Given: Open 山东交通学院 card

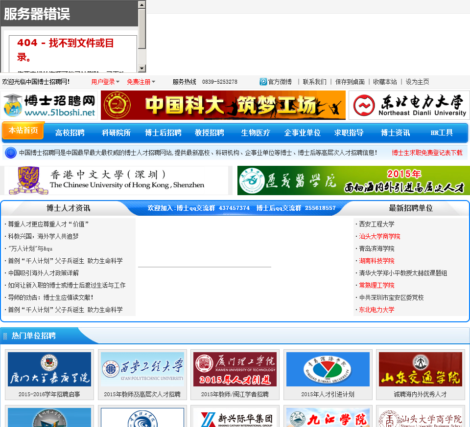Looking at the screenshot, I should point(421,369).
